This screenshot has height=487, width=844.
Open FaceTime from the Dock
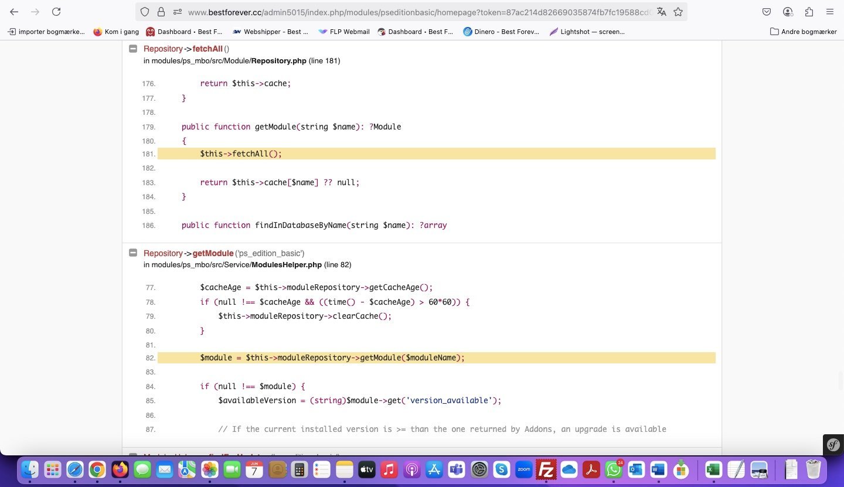pos(232,470)
